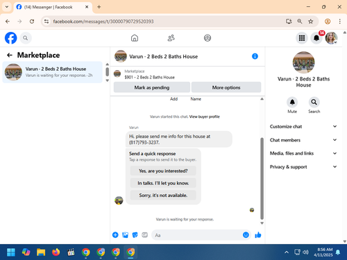Go back using the Marketplace back arrow
Viewport: 347px width, 260px height.
pos(10,55)
